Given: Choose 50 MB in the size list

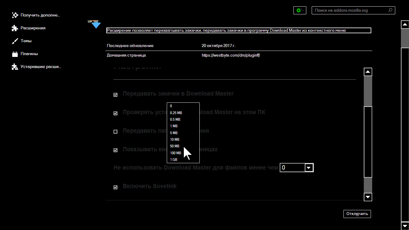Looking at the screenshot, I should (183, 146).
